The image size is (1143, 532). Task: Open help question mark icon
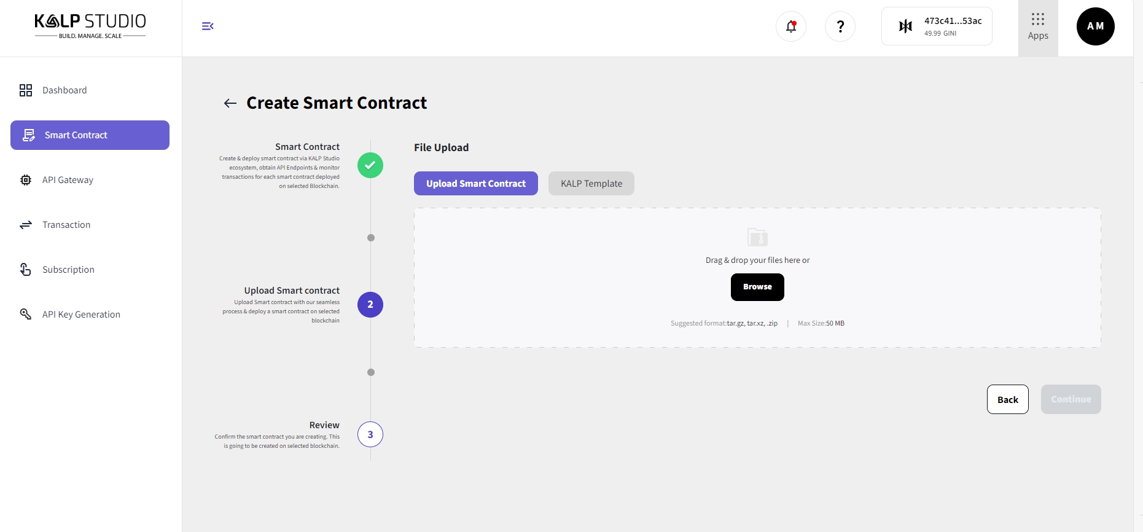[840, 26]
